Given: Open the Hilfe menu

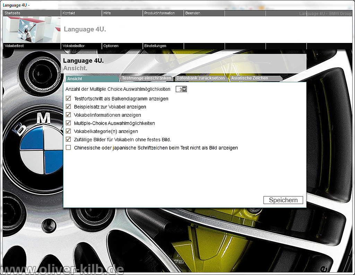Looking at the screenshot, I should (122, 13).
